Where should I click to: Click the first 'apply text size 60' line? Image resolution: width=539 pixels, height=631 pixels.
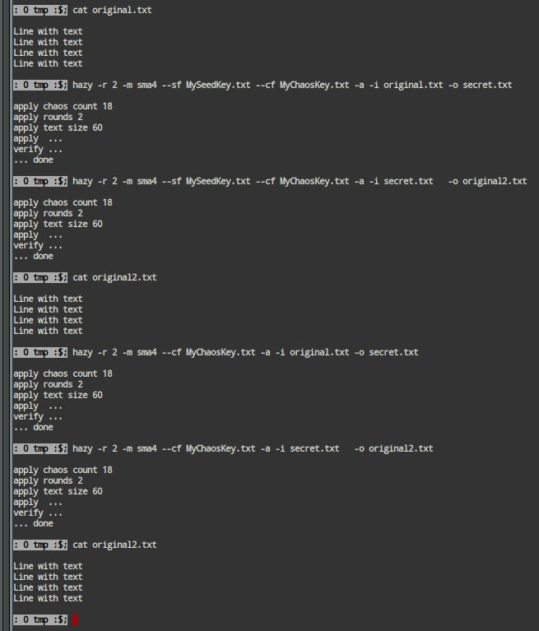pyautogui.click(x=58, y=128)
